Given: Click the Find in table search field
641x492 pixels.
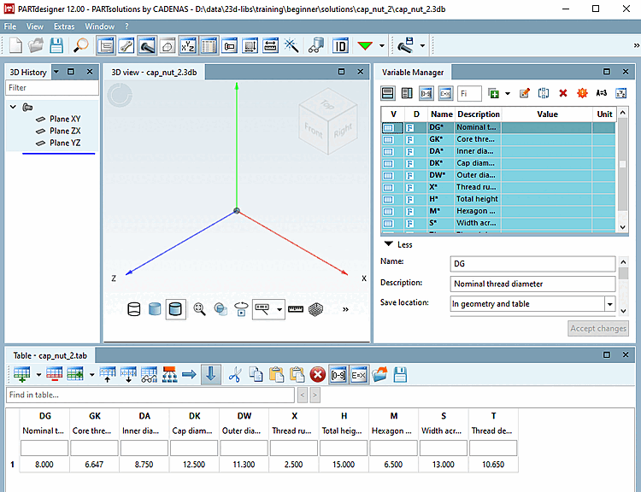Looking at the screenshot, I should point(150,395).
